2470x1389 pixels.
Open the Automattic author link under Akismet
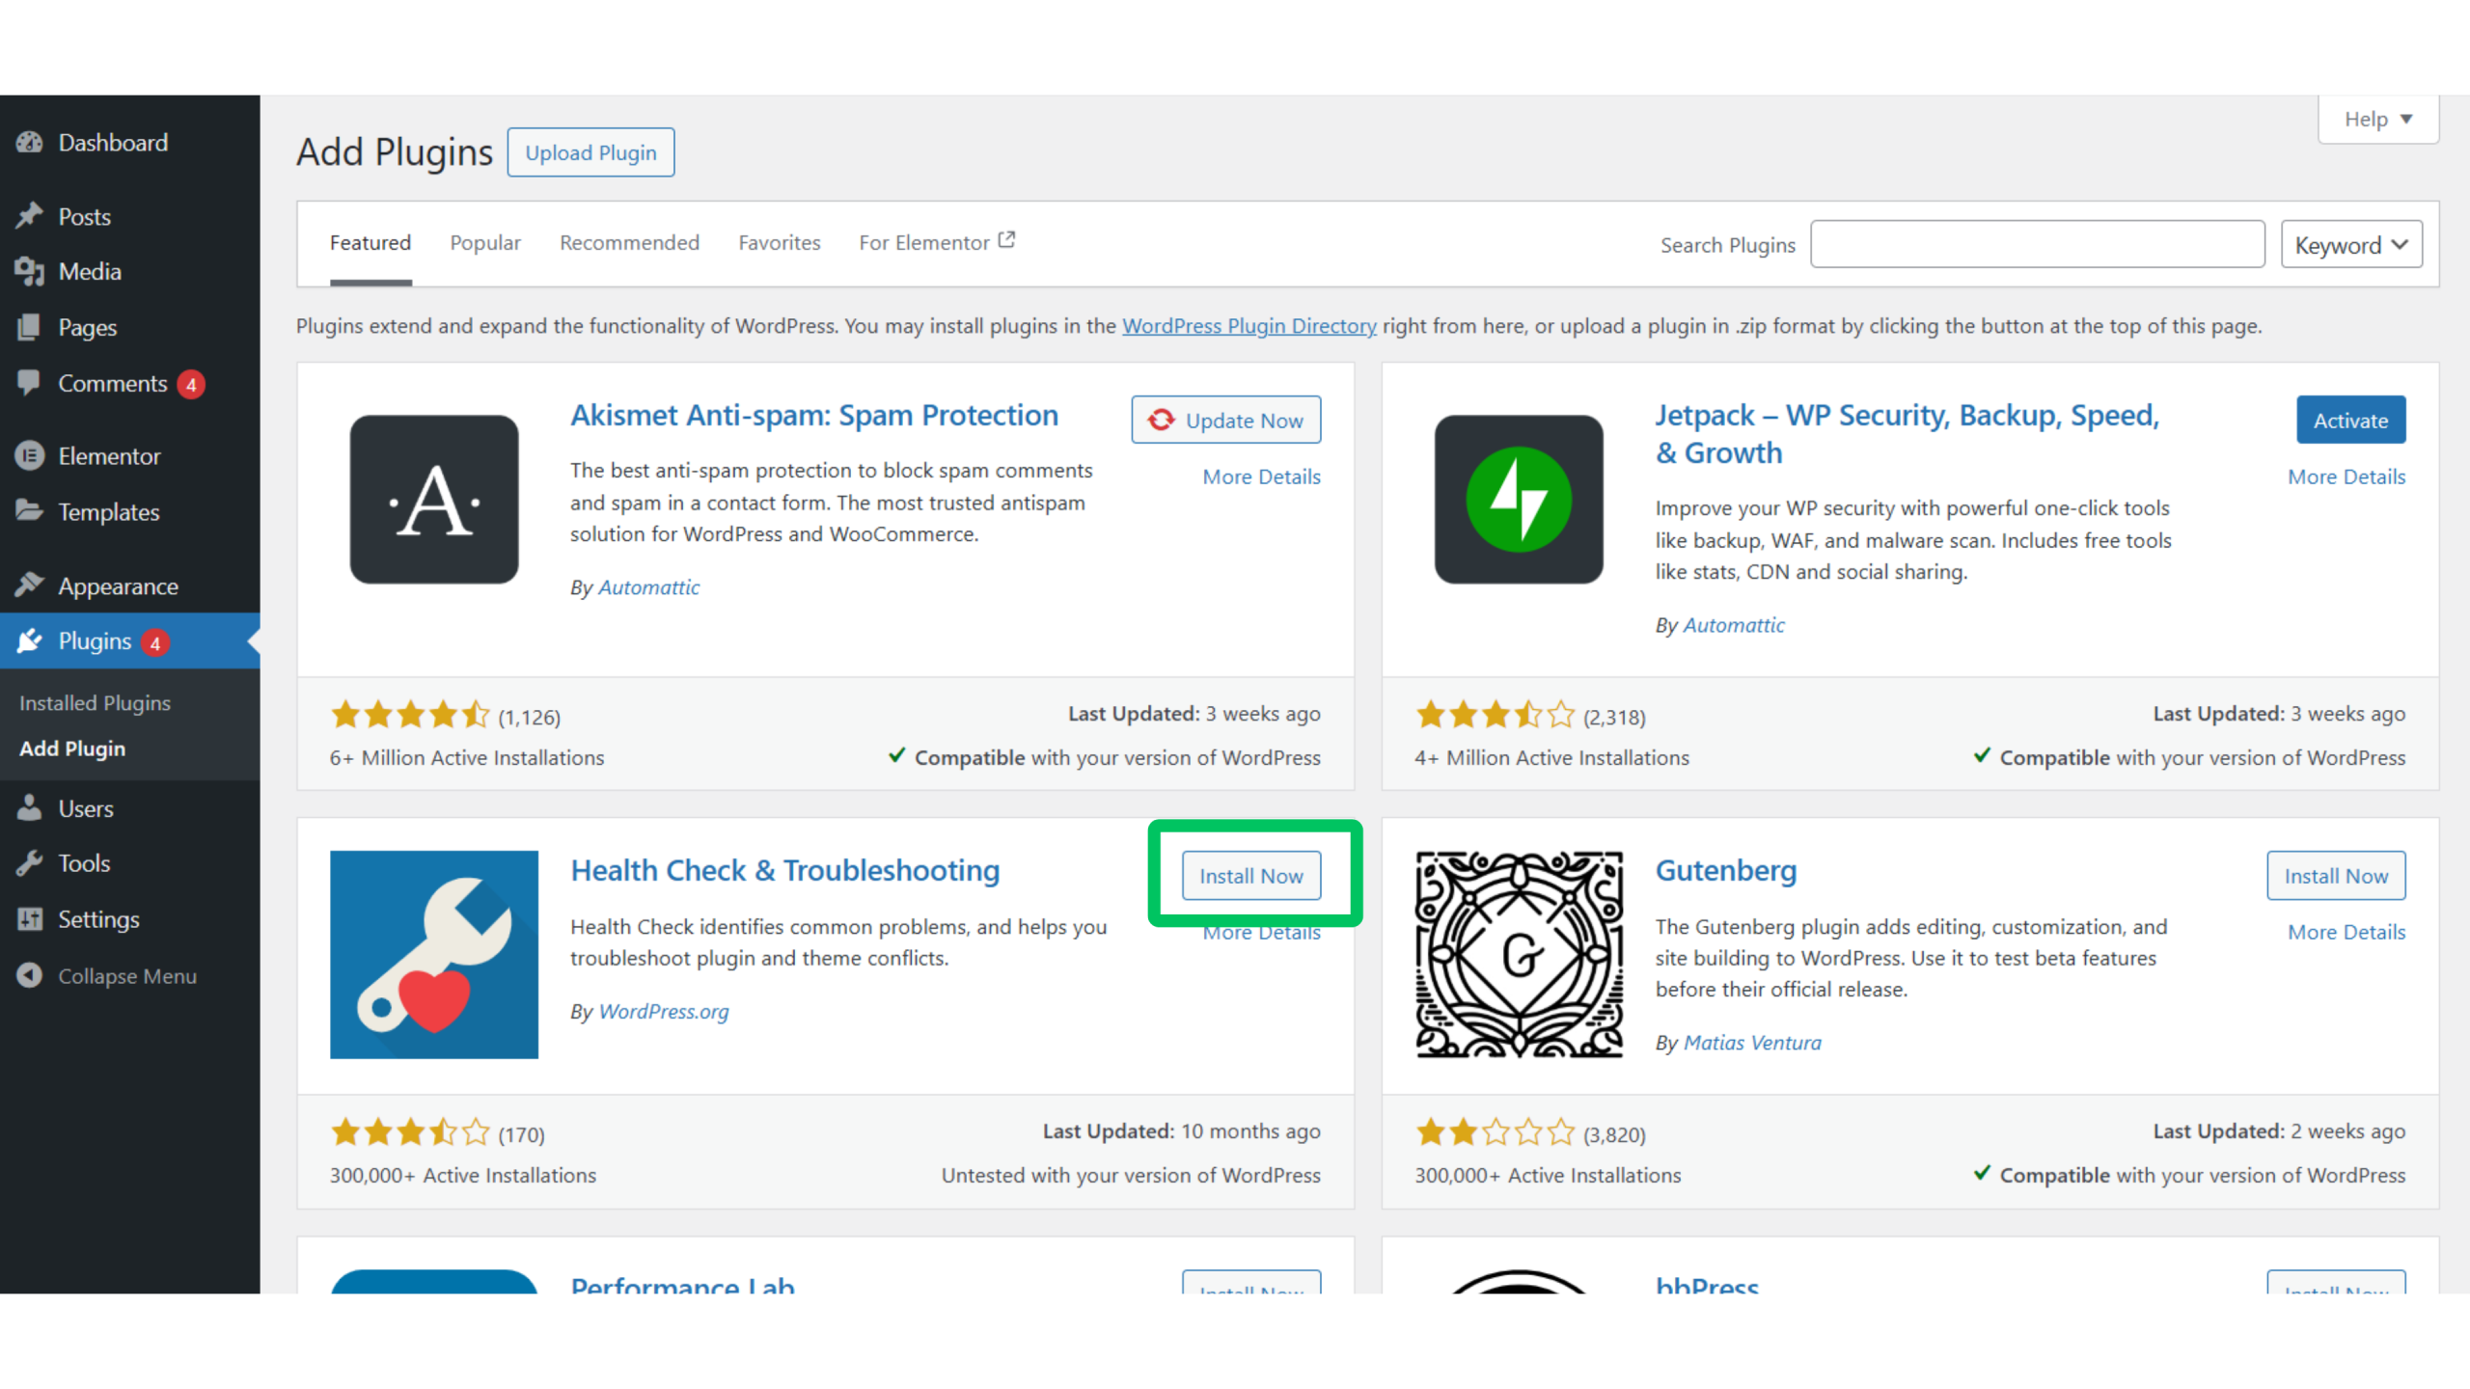(x=648, y=587)
